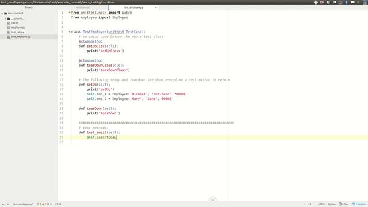Select the __pycache__ folder in tree
This screenshot has width=368, height=207.
(x=18, y=18)
